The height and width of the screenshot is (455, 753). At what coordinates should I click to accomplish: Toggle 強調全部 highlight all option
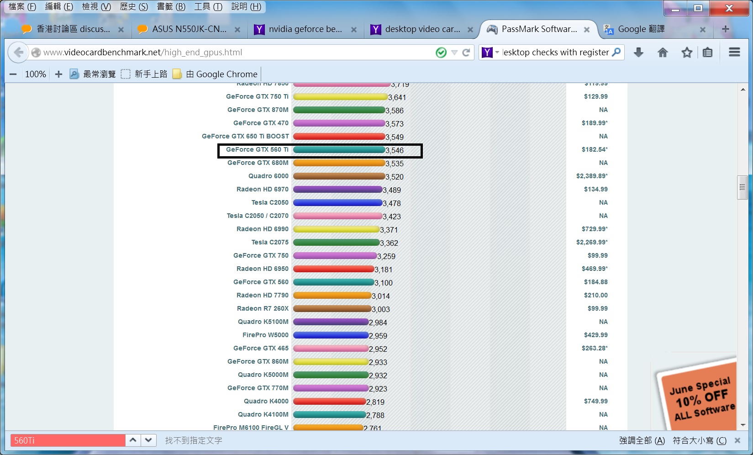click(x=642, y=440)
